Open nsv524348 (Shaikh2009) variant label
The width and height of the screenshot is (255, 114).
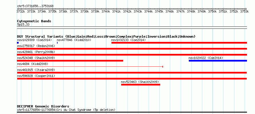(36, 58)
